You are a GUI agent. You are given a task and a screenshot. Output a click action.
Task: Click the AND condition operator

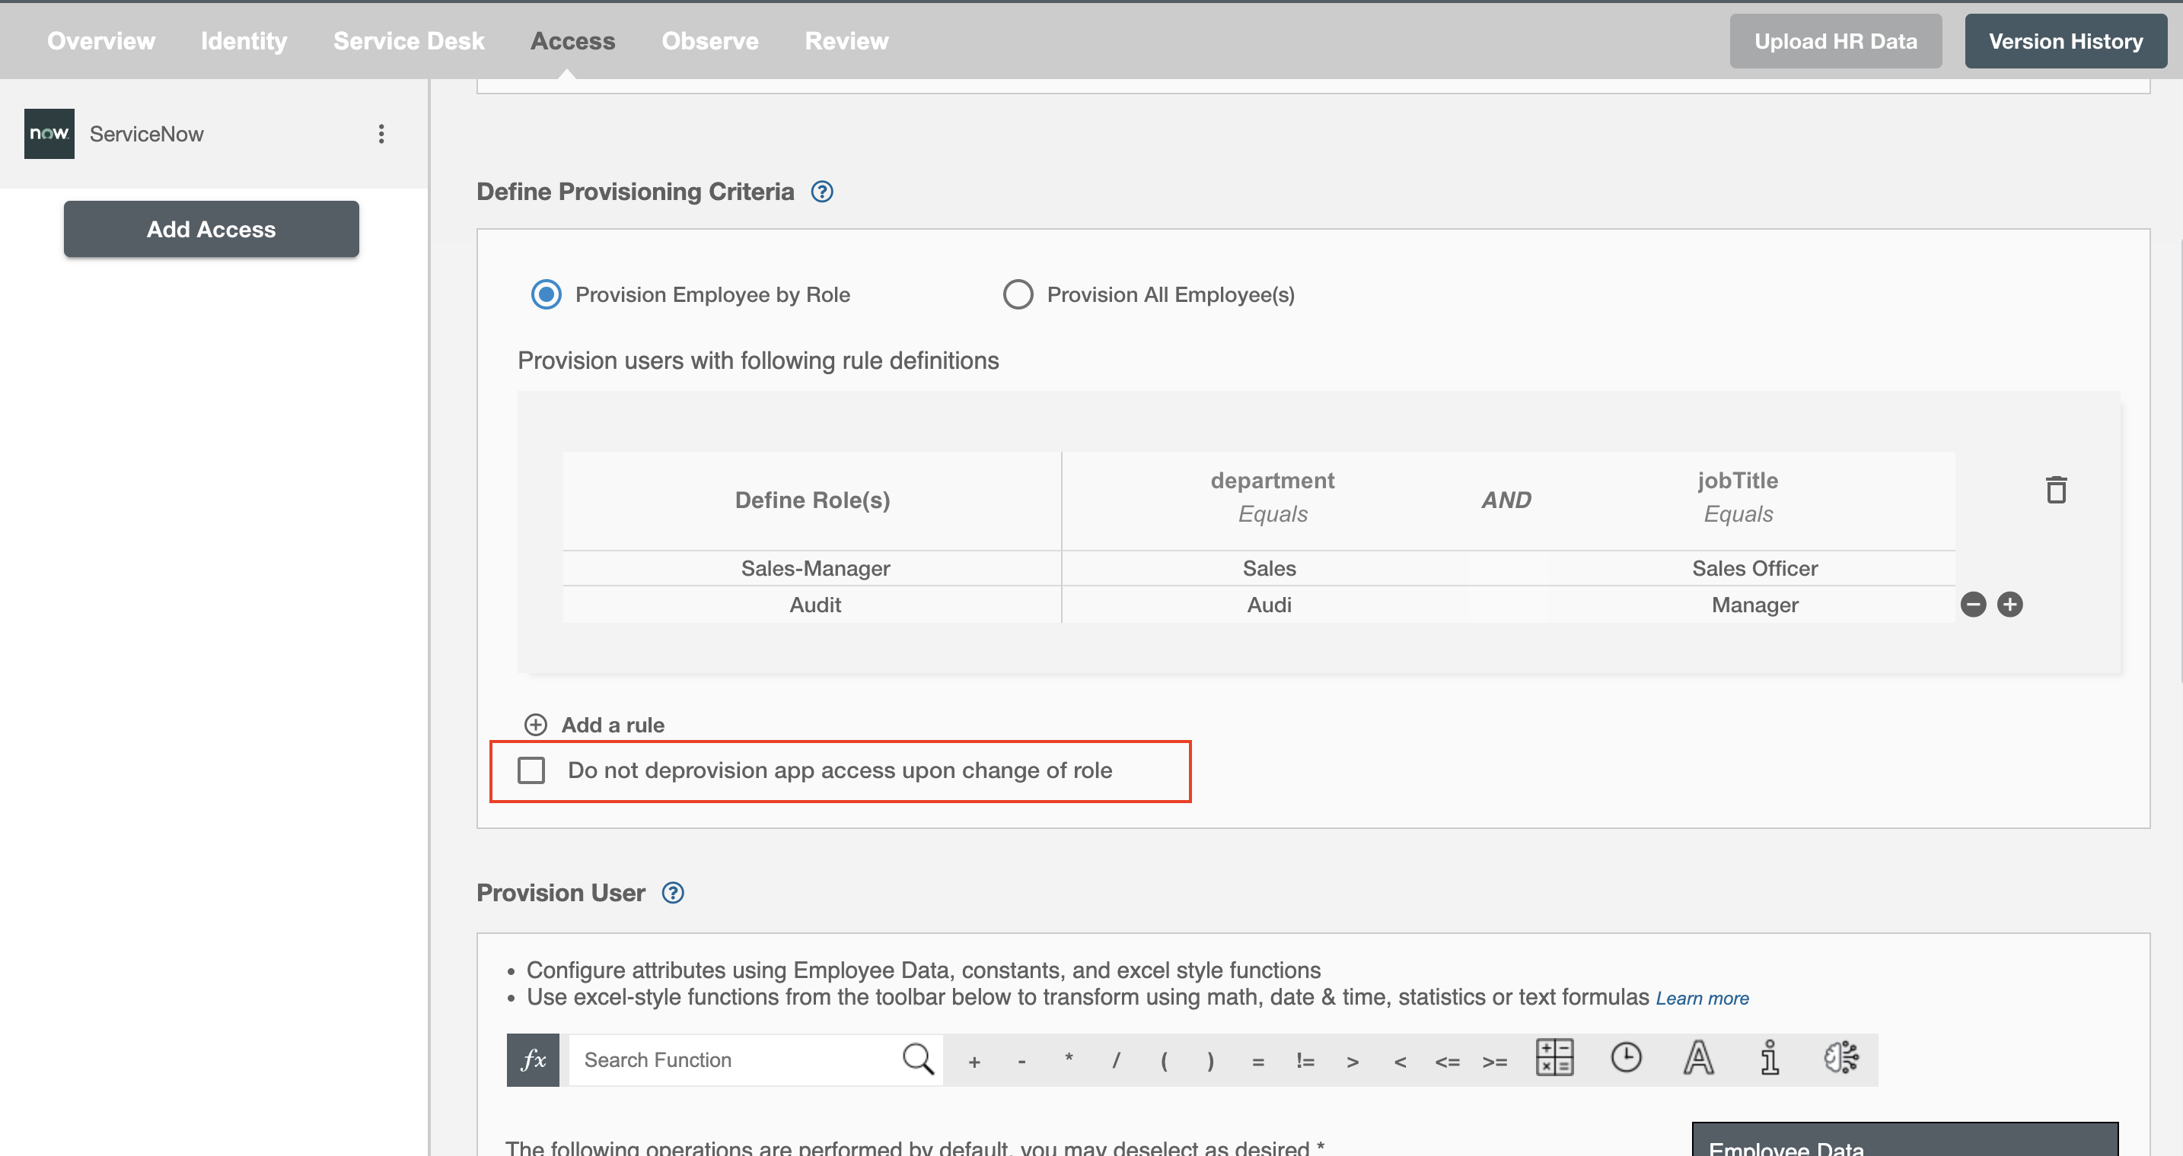coord(1506,500)
